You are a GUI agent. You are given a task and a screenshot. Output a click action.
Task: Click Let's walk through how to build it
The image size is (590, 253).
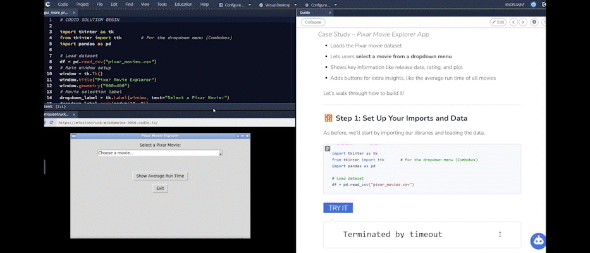(364, 92)
